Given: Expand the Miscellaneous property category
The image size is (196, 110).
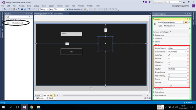Looking at the screenshot, I should (x=154, y=95).
